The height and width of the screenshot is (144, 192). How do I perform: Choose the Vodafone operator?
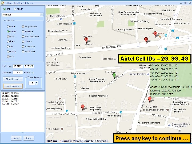[x=23, y=51]
